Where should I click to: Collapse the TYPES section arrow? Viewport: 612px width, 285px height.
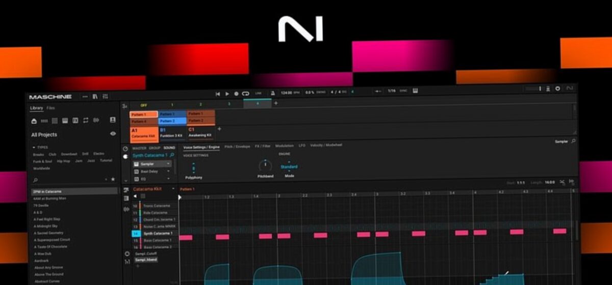click(33, 147)
